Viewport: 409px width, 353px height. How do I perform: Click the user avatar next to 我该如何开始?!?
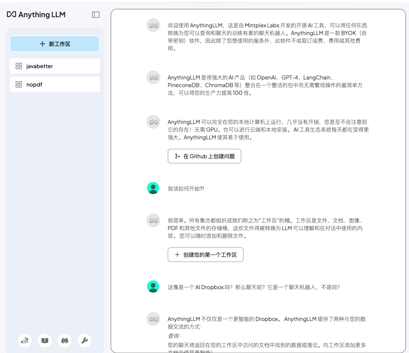tap(153, 188)
